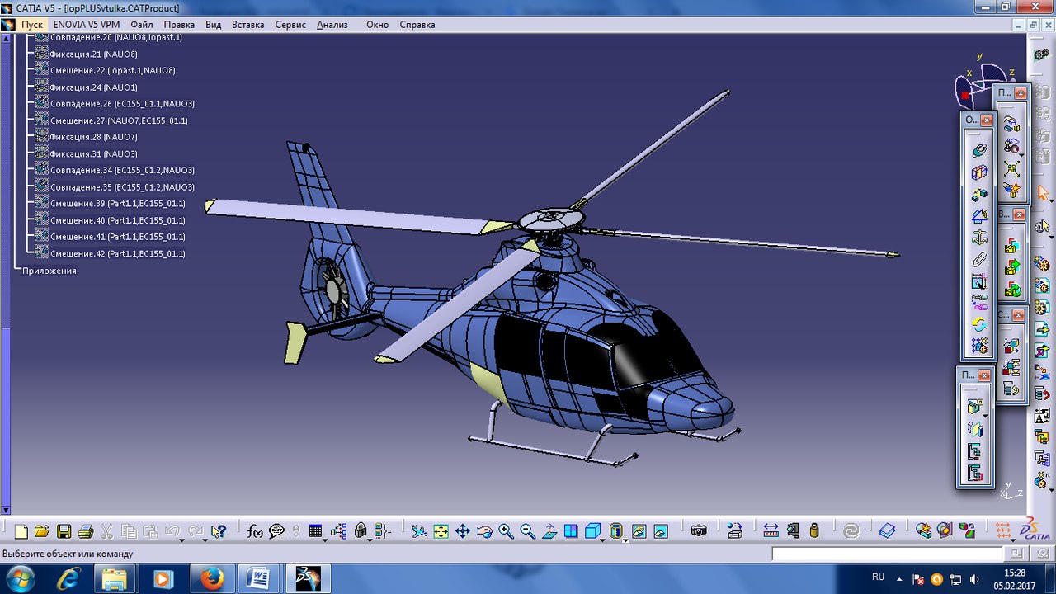Click the command input field in status bar
Screen dimensions: 1056x594
click(x=889, y=554)
